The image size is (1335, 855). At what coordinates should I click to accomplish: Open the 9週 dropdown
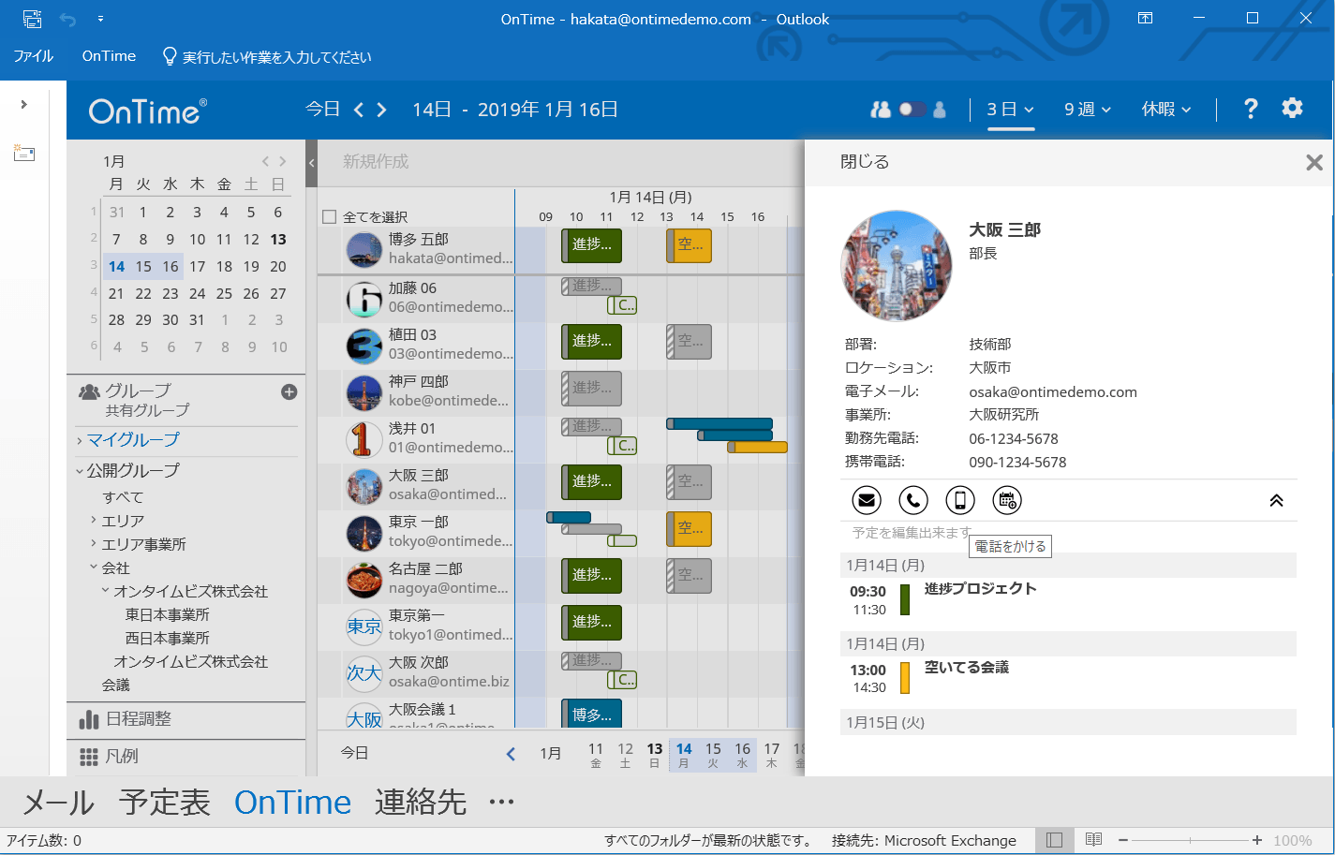point(1087,110)
